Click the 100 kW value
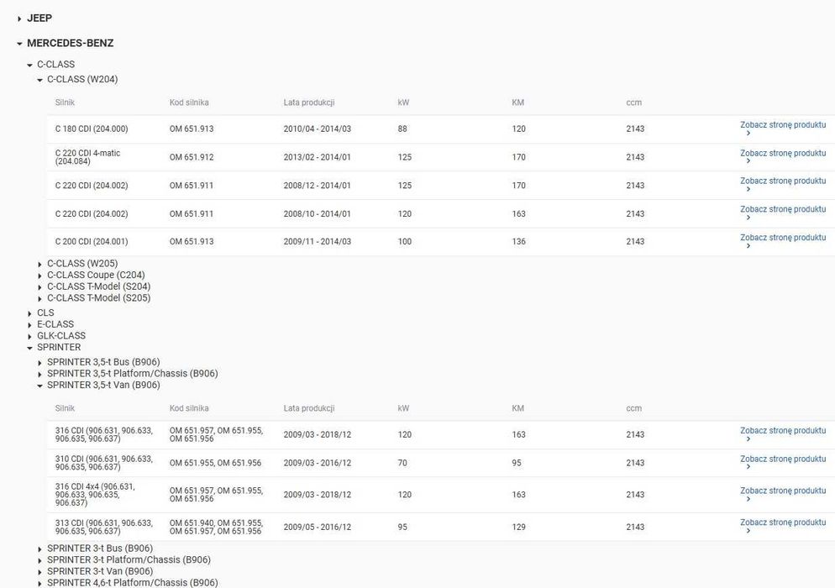The image size is (835, 588). click(x=405, y=242)
